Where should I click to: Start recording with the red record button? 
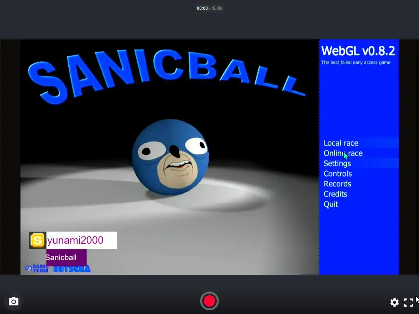[x=209, y=301]
